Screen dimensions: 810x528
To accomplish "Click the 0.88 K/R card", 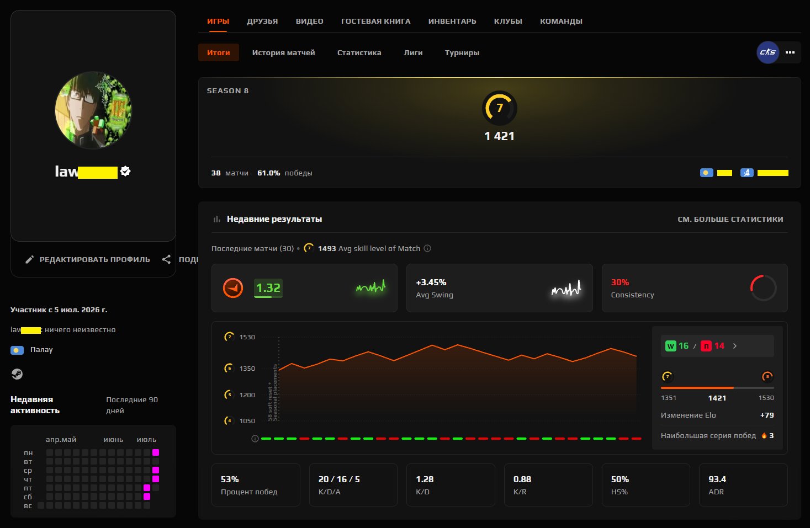I will [x=548, y=485].
